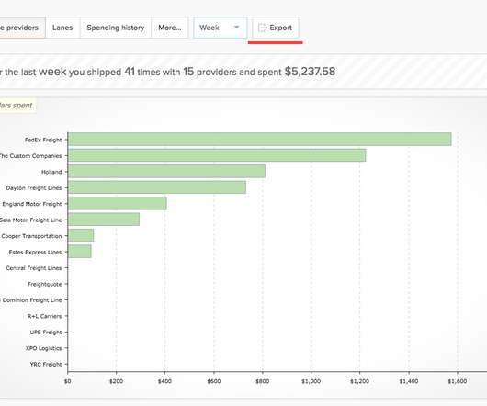The height and width of the screenshot is (406, 487).
Task: Click the Central Freight Lines label
Action: (x=34, y=268)
